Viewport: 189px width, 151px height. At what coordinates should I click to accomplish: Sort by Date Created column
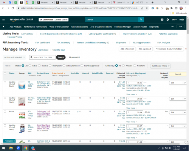coord(59,73)
